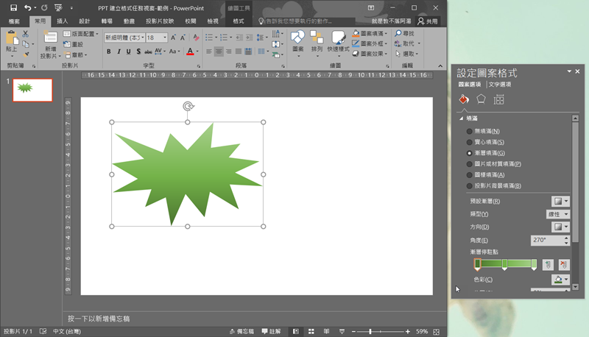Click the 備忘稿 (Notes) status bar button
Screen dimensions: 589x337
pos(241,332)
